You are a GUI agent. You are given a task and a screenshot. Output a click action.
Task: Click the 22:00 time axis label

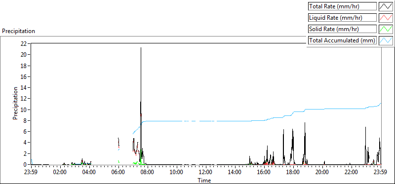[x=352, y=173]
